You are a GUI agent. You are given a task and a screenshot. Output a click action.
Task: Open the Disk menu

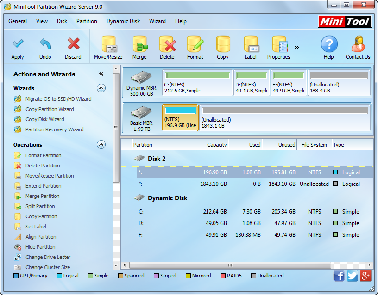[62, 21]
